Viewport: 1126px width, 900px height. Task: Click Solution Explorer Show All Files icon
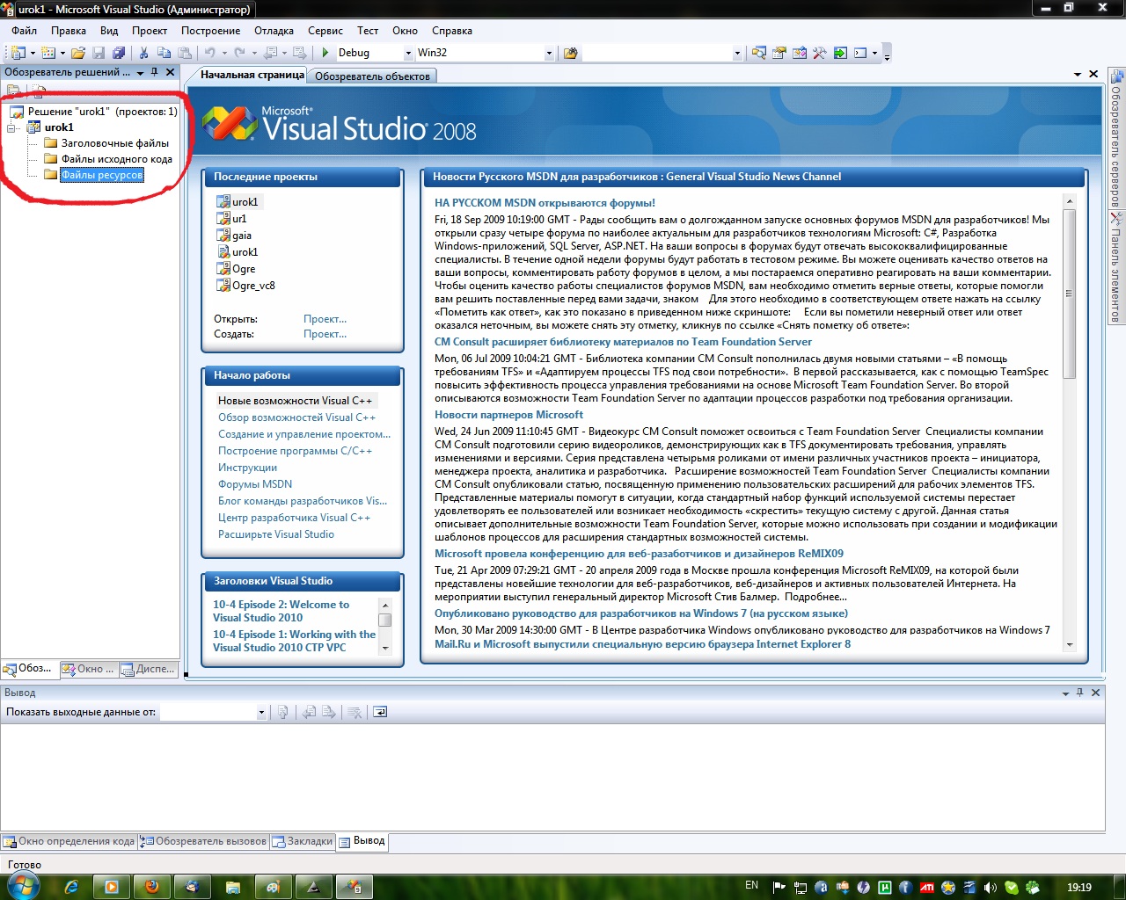point(38,91)
